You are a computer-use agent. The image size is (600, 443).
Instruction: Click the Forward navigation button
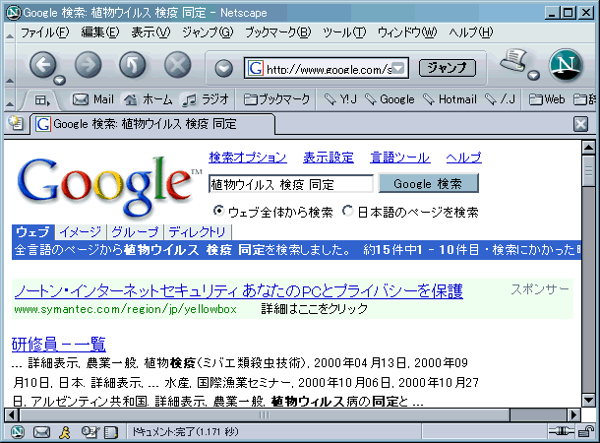tap(88, 66)
